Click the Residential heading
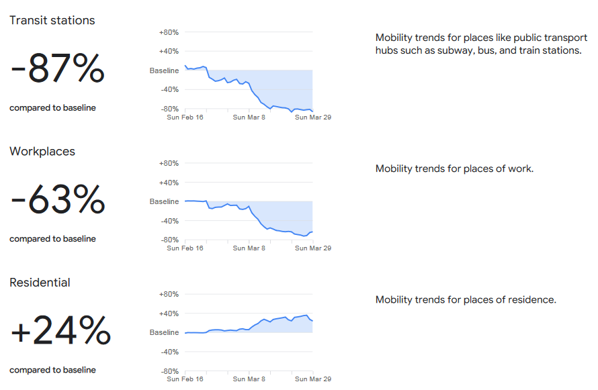598x390 pixels. 40,282
